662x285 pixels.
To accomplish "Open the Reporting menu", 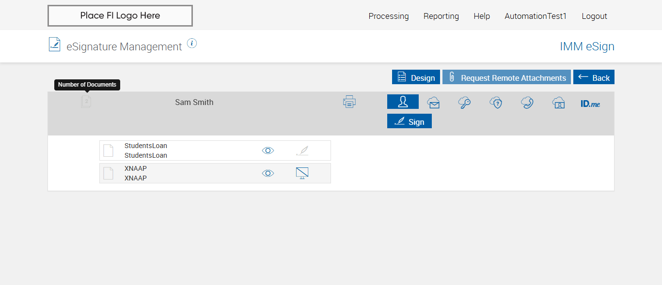I will pyautogui.click(x=441, y=16).
